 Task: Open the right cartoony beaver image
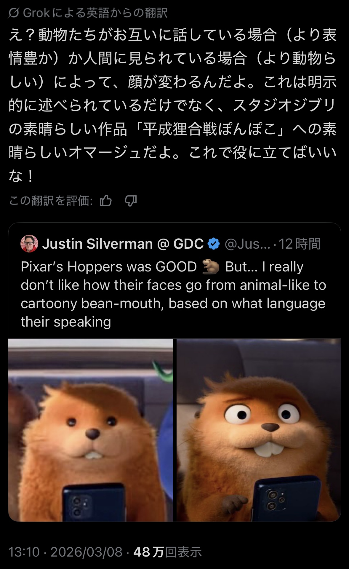[x=259, y=430]
